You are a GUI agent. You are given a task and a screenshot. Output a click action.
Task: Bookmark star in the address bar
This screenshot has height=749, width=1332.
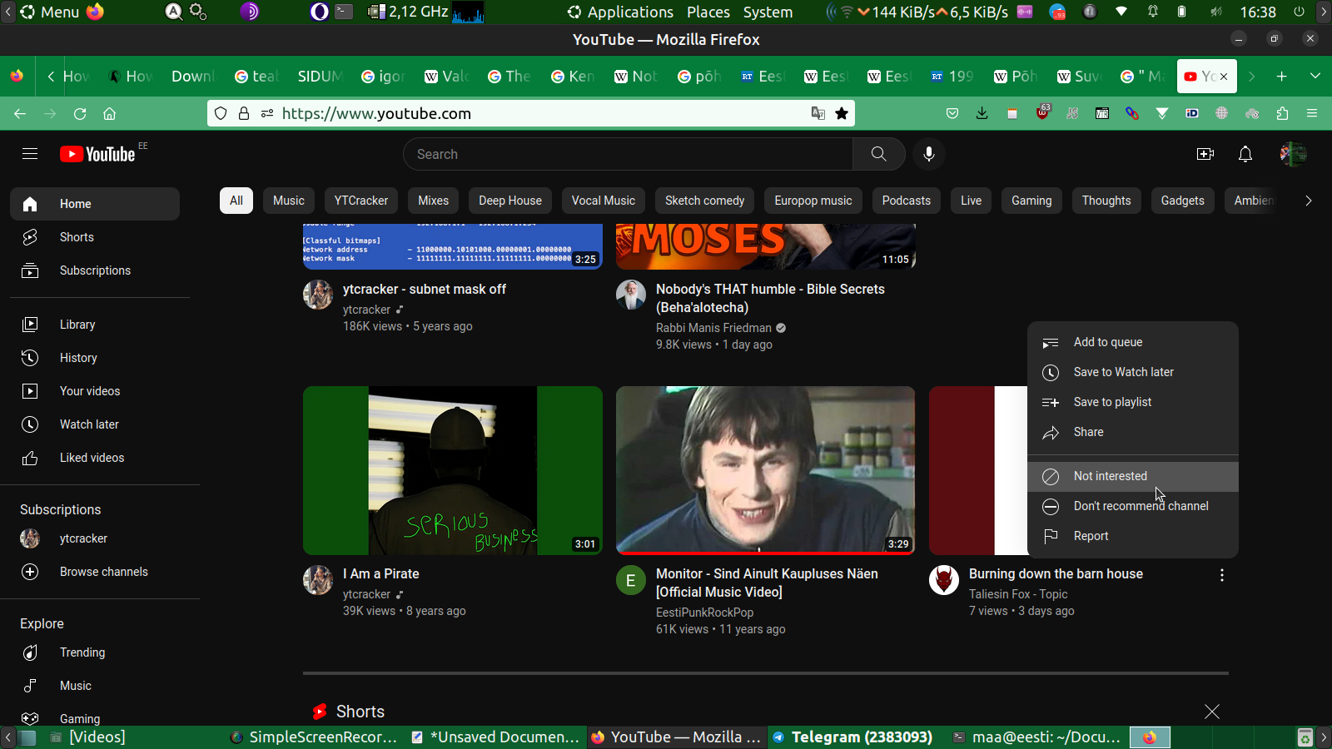(842, 113)
